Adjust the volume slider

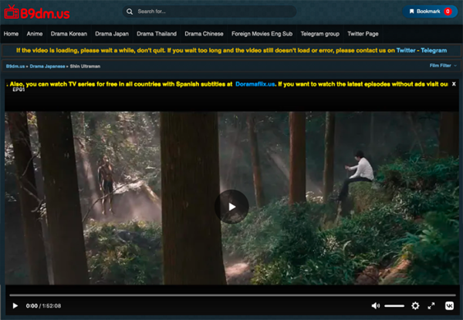pos(394,306)
